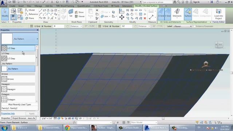Select V Grid Number radio button
233x131 pixels.
coord(110,26)
